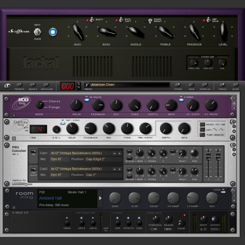
Task: Toggle Cab1 phase invert button
Action: [129, 151]
